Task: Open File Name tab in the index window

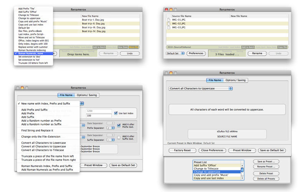Action: pyautogui.click(x=66, y=95)
